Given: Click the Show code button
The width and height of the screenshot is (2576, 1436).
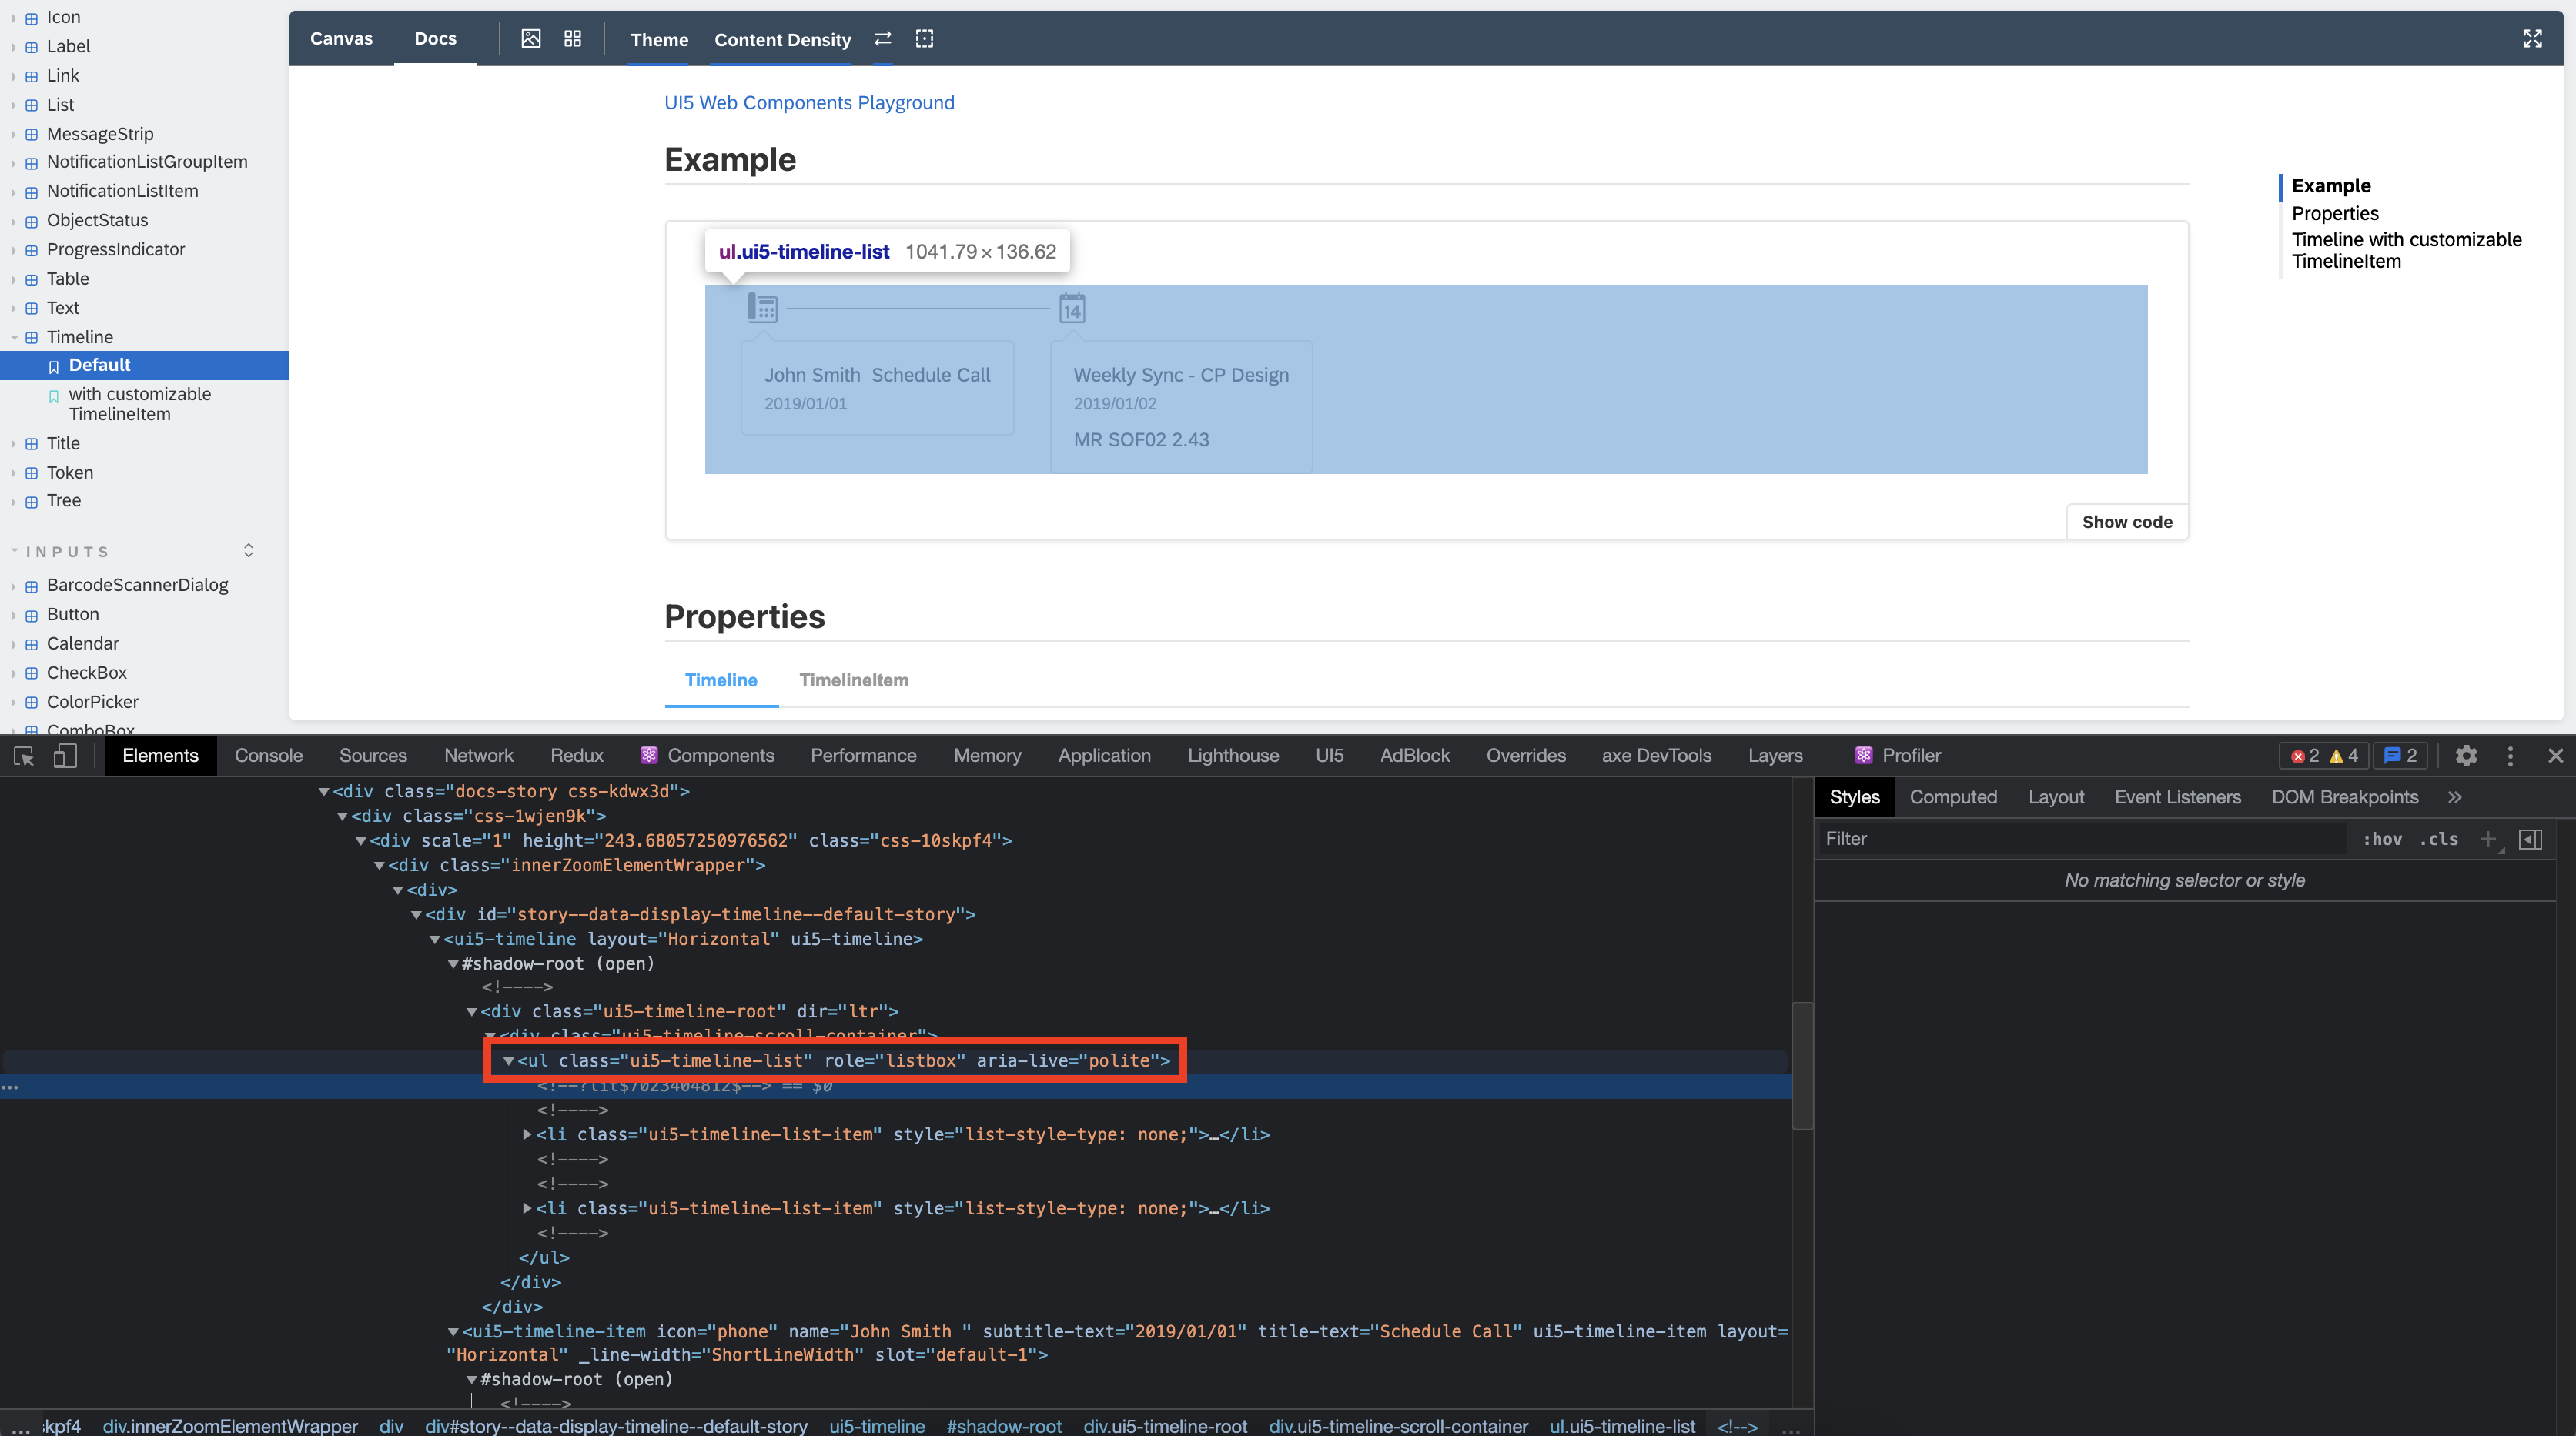Looking at the screenshot, I should pyautogui.click(x=2126, y=521).
